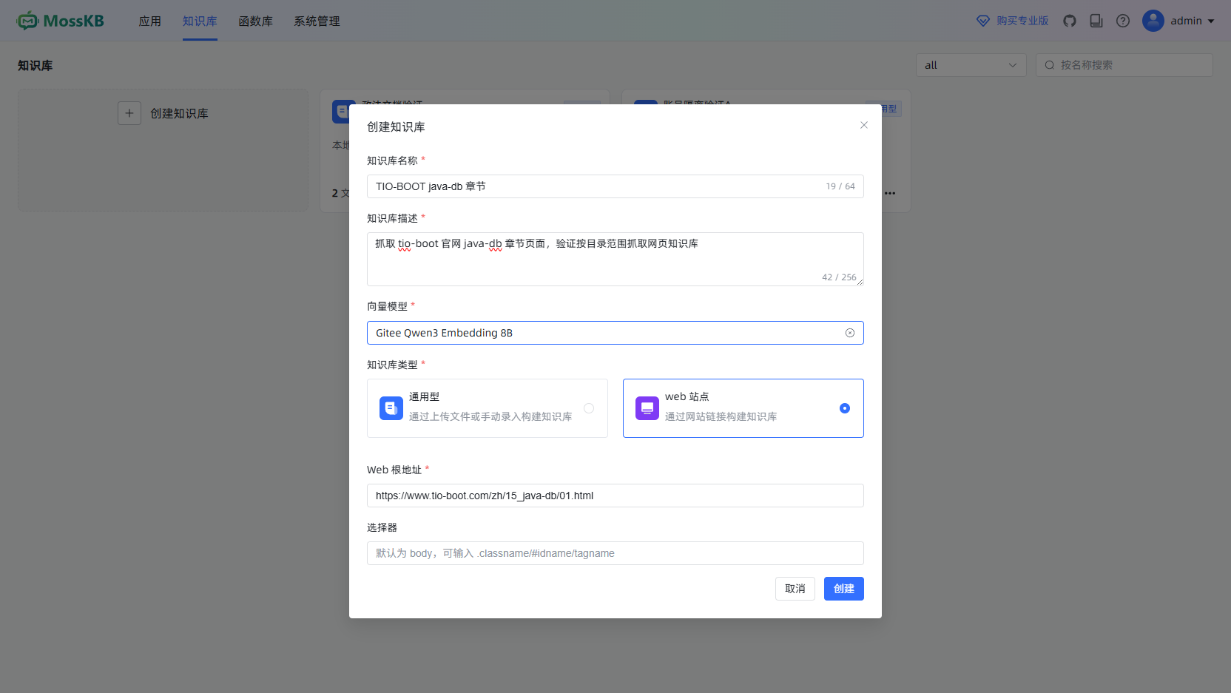Click the 取消 button
1231x693 pixels.
point(795,589)
